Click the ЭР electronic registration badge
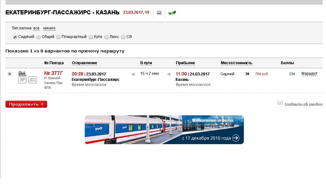Viewport: 326px width, 193px height. coord(22,80)
